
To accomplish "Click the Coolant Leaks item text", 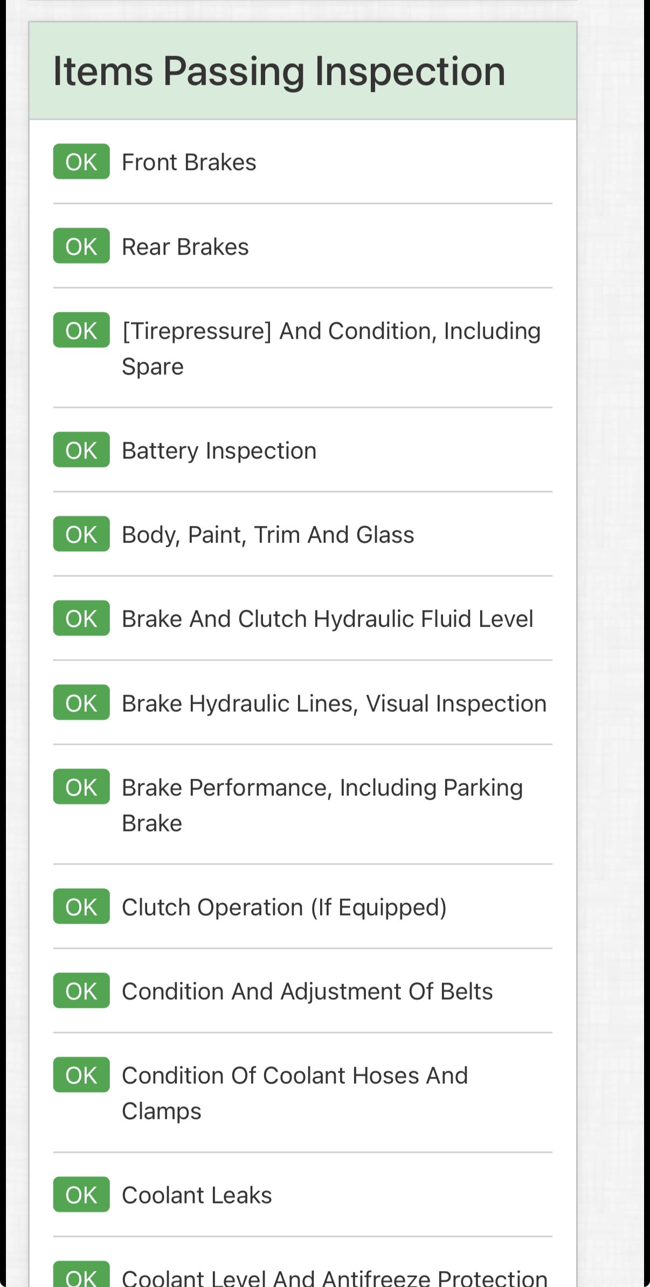I will pyautogui.click(x=197, y=1195).
